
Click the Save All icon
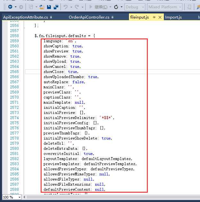click(x=56, y=7)
